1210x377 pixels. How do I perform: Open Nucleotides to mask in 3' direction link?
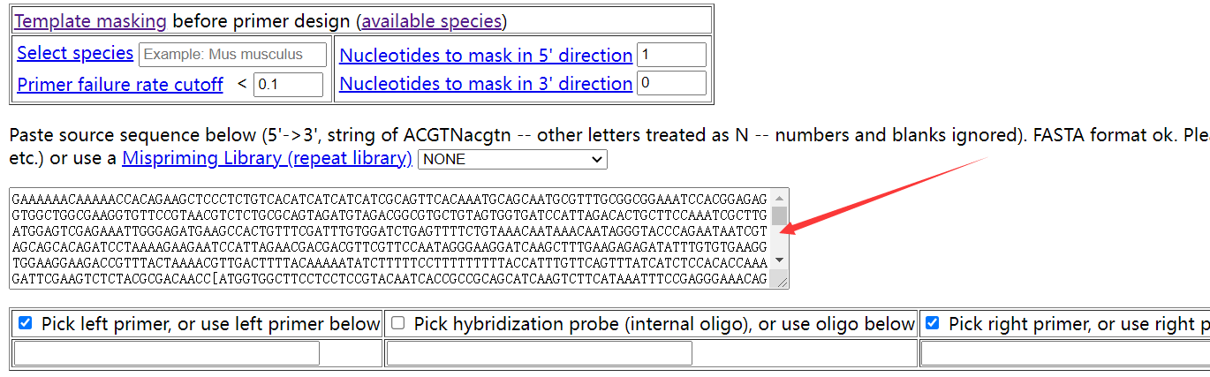click(x=486, y=84)
